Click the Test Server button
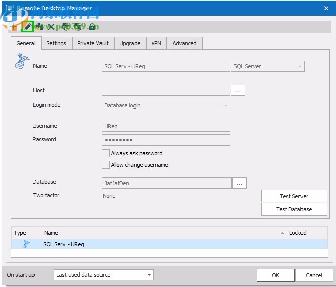Screen dimensions: 336x287 click(x=294, y=196)
